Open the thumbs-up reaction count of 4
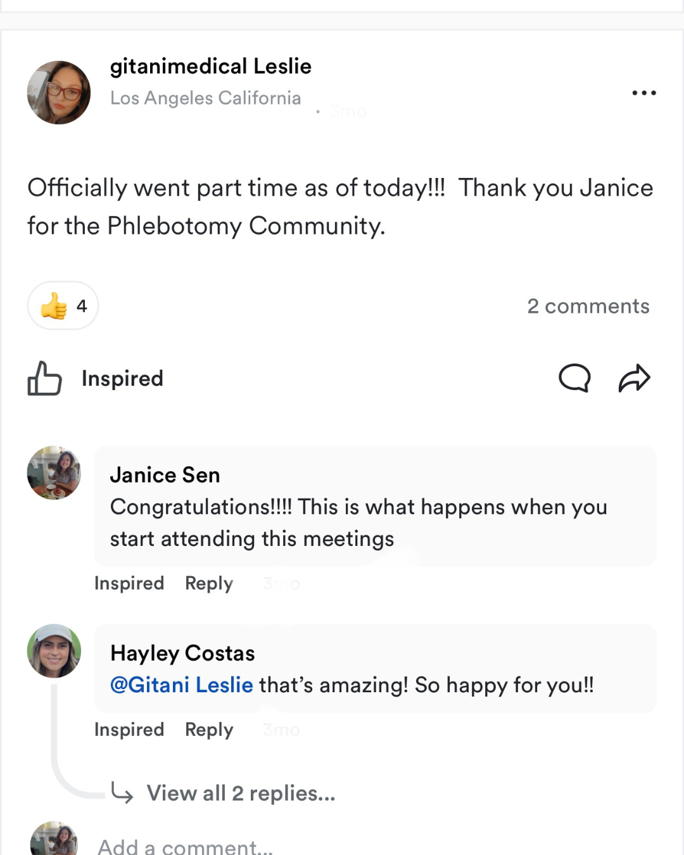This screenshot has height=855, width=684. [63, 306]
